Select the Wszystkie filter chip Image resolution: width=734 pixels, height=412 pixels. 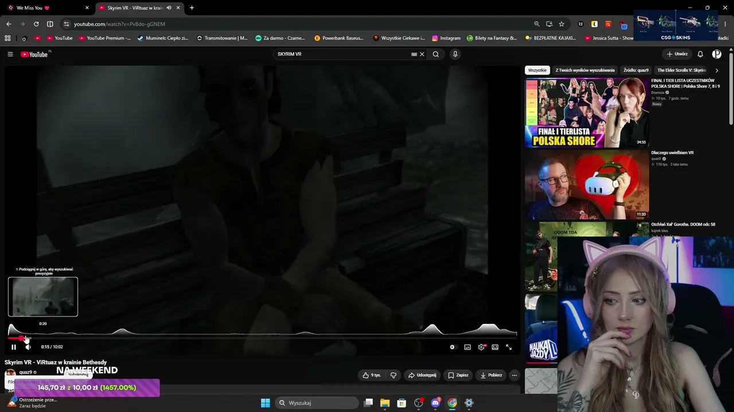537,70
